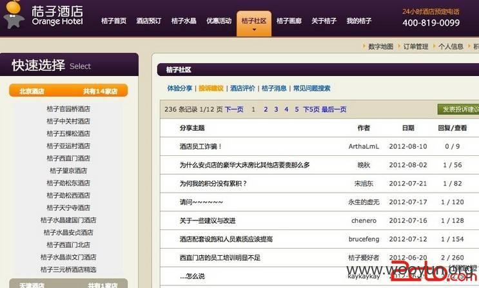Screen dimensions: 479x288
Task: Go to 桔子水晶 in the top navigation
Action: click(184, 21)
